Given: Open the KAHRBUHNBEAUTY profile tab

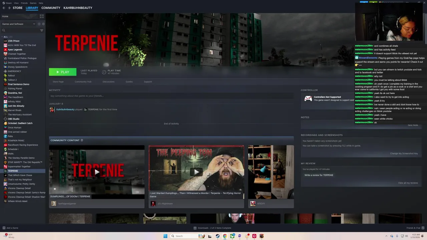Looking at the screenshot, I should pos(78,8).
